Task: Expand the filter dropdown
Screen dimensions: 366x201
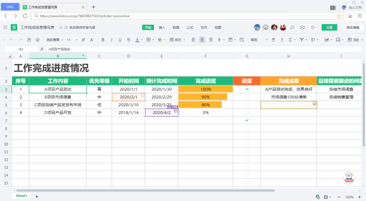Action: [306, 40]
